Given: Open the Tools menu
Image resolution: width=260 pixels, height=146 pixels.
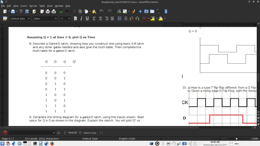Looking at the screenshot, I should [49, 6].
